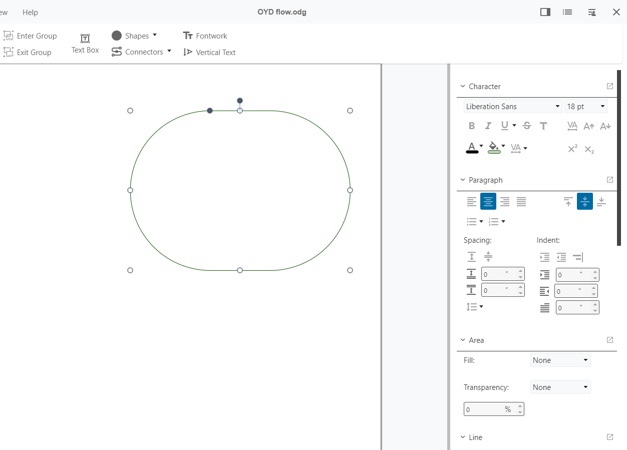This screenshot has width=627, height=450.
Task: Align text to top
Action: 568,201
